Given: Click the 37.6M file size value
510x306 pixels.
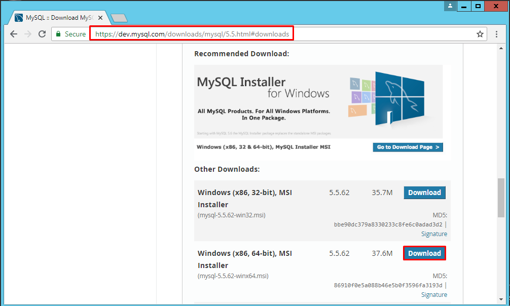Looking at the screenshot, I should coord(382,253).
